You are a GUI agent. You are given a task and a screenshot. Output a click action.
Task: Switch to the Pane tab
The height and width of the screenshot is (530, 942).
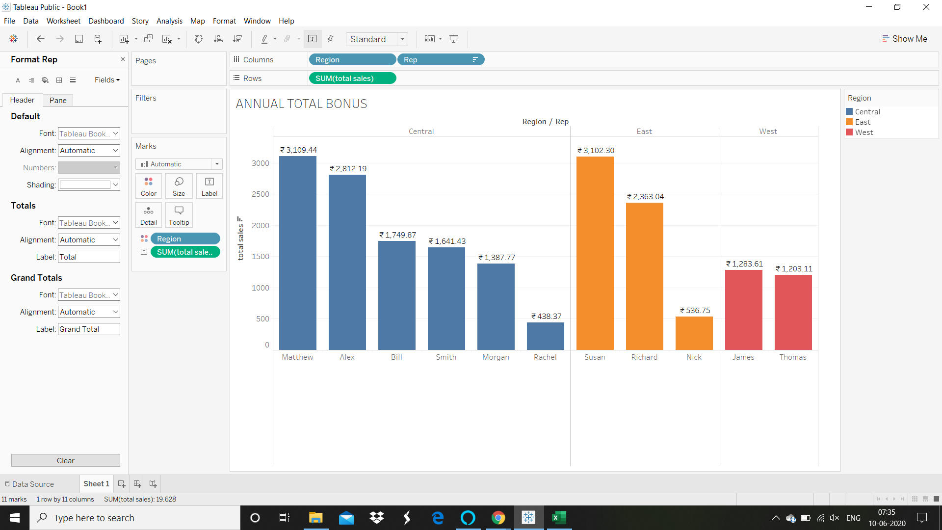coord(58,100)
